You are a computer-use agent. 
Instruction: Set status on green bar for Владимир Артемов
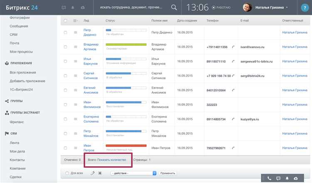126,45
